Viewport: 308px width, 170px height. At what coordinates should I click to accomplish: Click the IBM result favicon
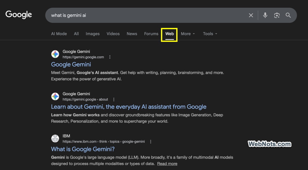(x=55, y=139)
